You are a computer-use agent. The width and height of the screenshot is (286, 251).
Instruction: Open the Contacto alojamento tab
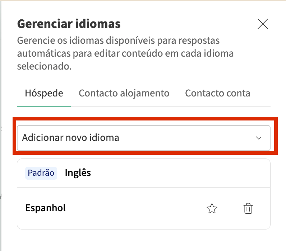(x=124, y=94)
